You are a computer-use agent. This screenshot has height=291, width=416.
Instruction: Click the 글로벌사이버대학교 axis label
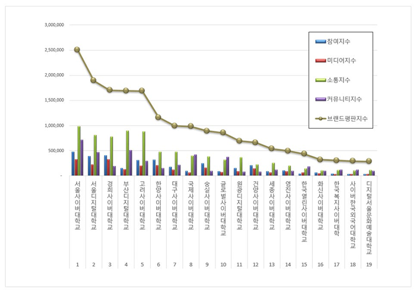(x=223, y=208)
